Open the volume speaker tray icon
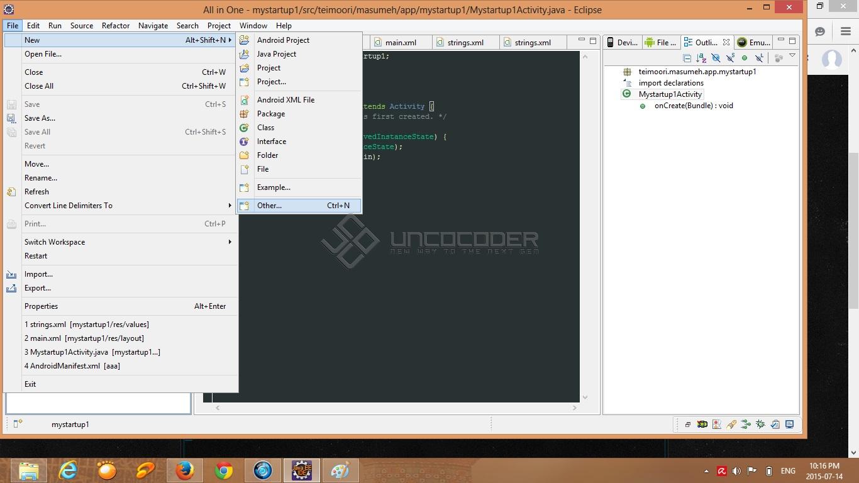The height and width of the screenshot is (483, 859). click(736, 470)
